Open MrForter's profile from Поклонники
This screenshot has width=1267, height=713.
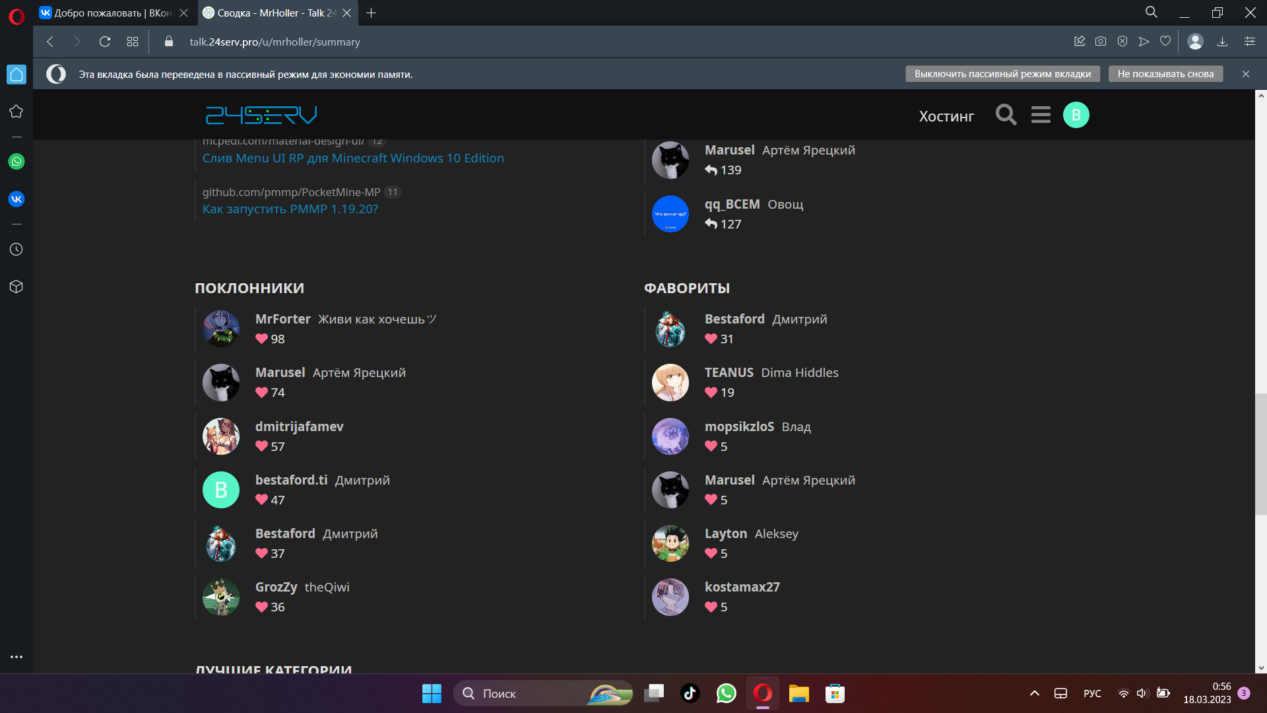[282, 319]
